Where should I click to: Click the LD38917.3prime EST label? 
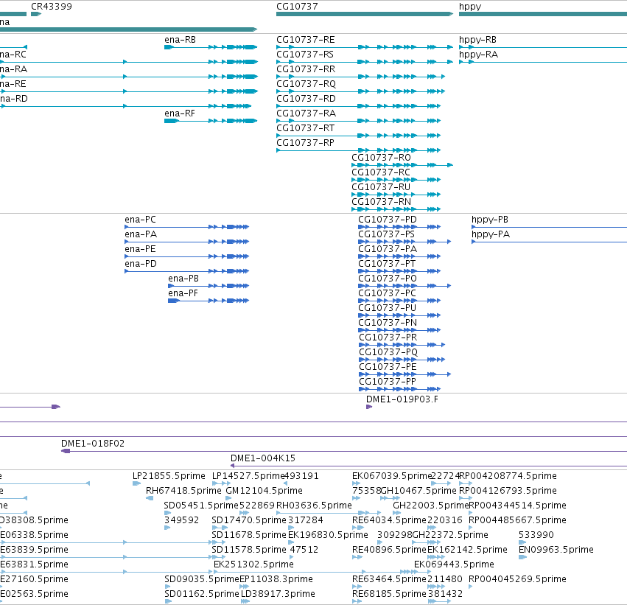point(278,594)
